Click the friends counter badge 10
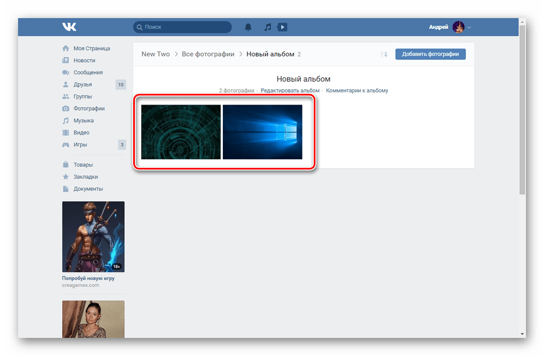This screenshot has height=356, width=544. point(121,84)
